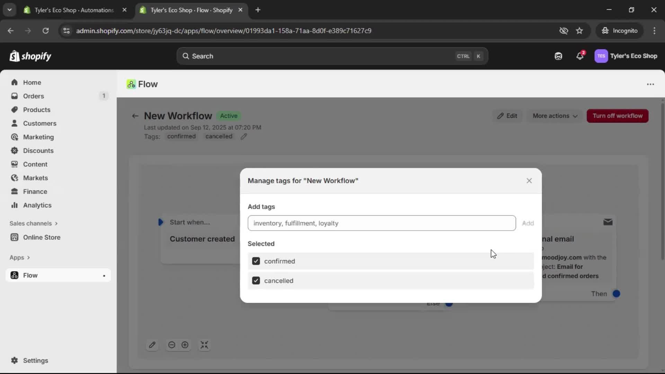Click Add to submit the new tags

click(528, 223)
